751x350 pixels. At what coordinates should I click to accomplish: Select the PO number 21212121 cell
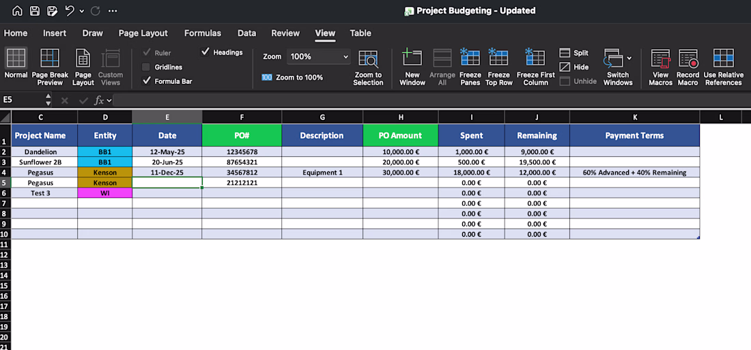tap(242, 182)
